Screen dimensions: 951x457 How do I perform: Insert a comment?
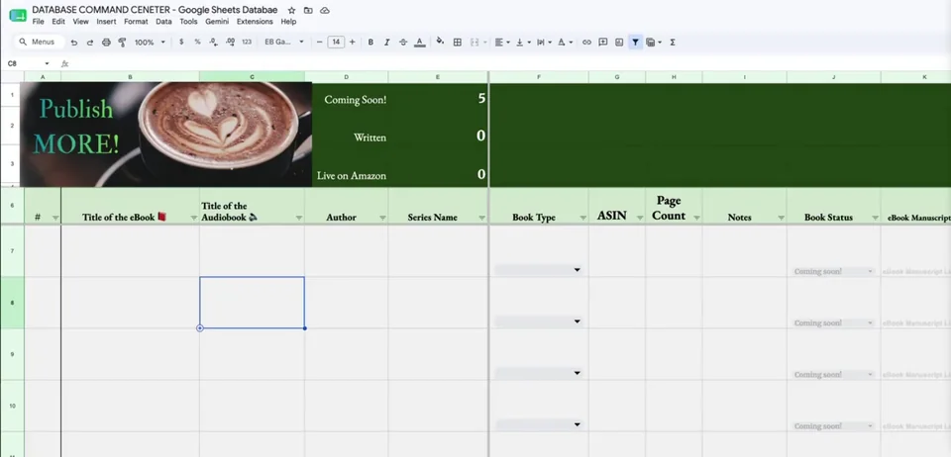pyautogui.click(x=603, y=43)
